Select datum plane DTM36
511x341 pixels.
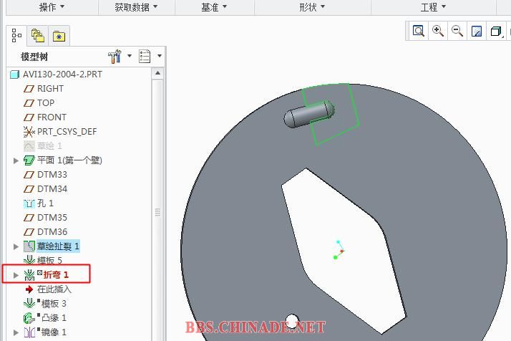point(52,232)
